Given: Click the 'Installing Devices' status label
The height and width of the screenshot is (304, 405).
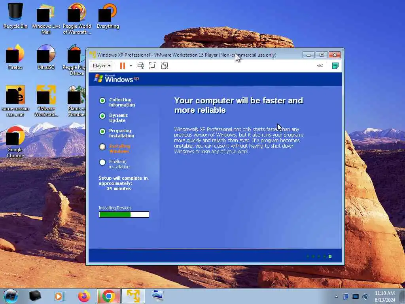Looking at the screenshot, I should tap(115, 208).
